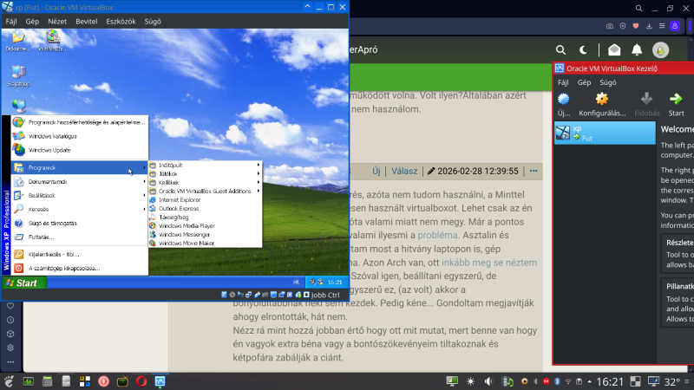This screenshot has width=694, height=390.
Task: Click Konfigurálás gear icon in VirtualBox Kezelő
Action: tap(602, 104)
